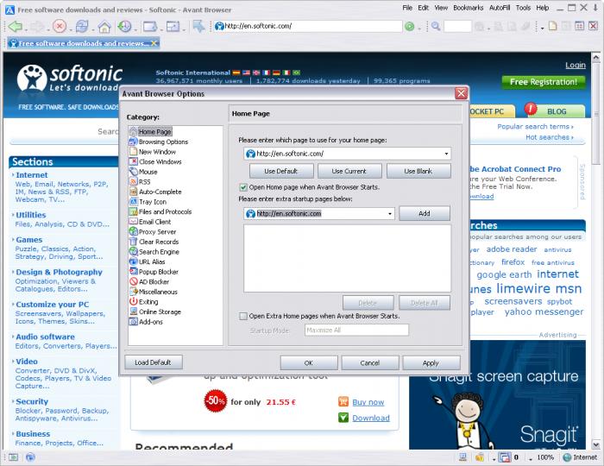The height and width of the screenshot is (466, 604).
Task: Click the Use Current button
Action: [349, 171]
